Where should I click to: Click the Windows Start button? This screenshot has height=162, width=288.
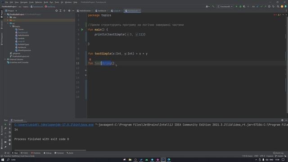3,160
